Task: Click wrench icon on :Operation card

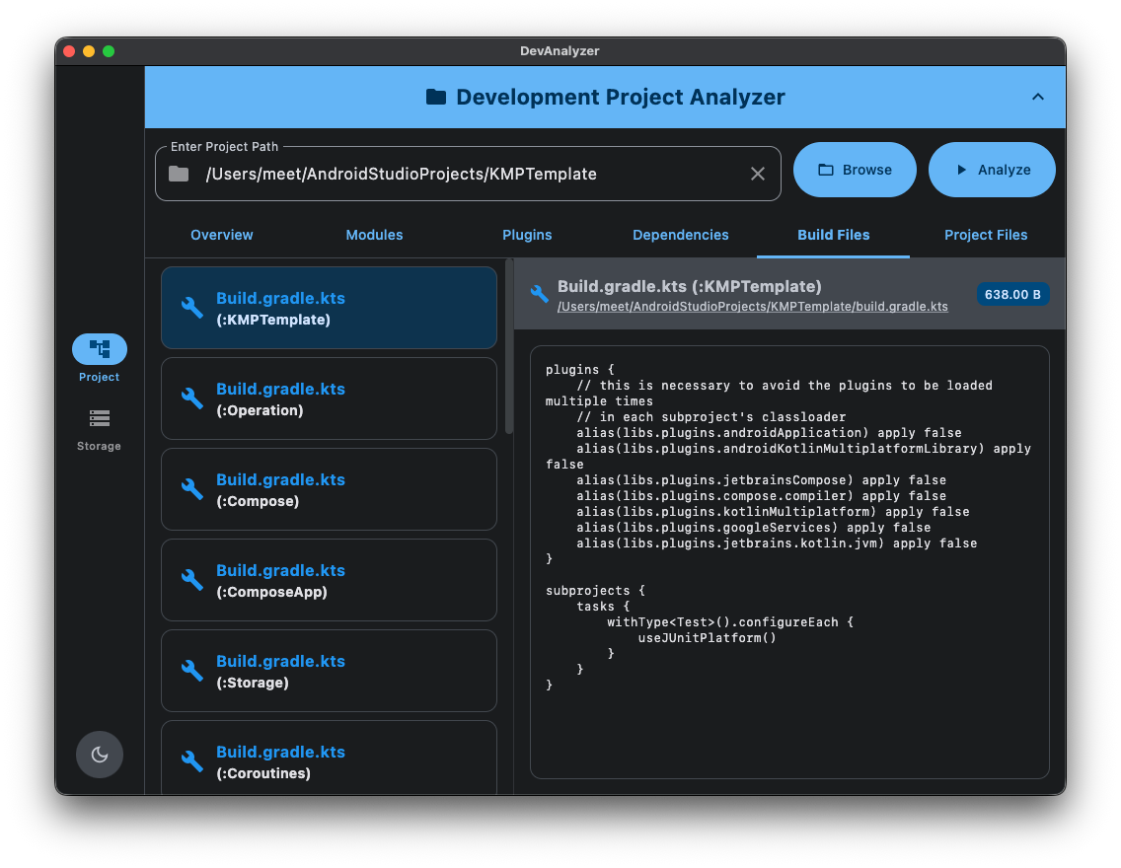Action: point(192,398)
